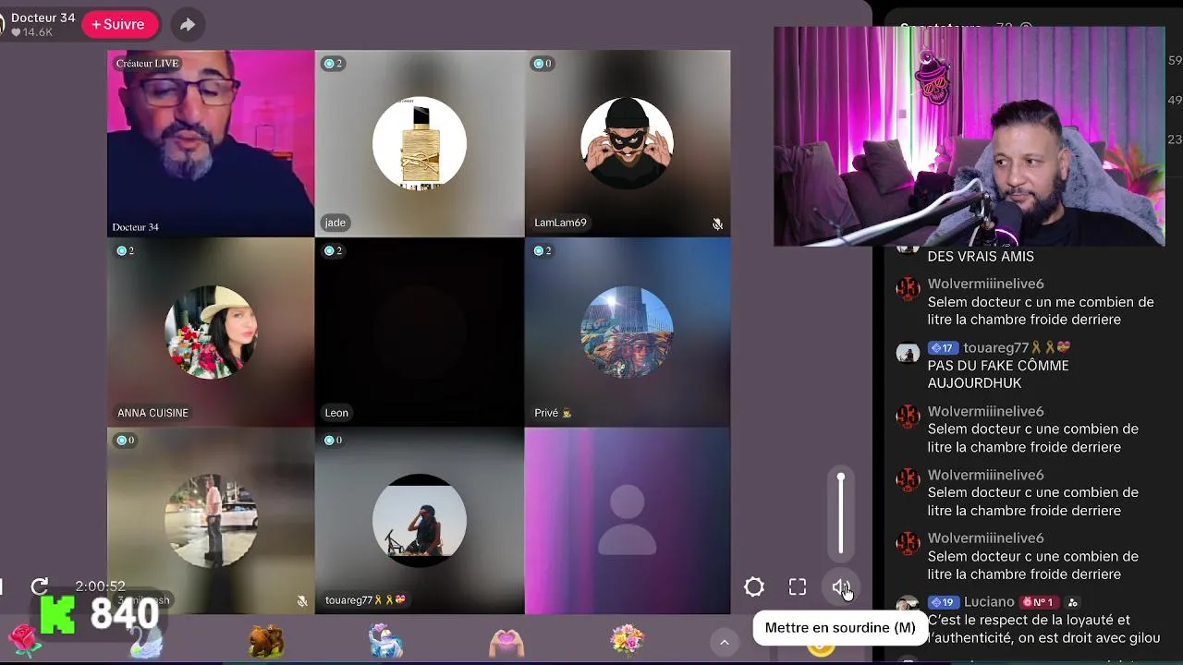Open the stream settings gear icon
The image size is (1183, 665).
point(754,587)
